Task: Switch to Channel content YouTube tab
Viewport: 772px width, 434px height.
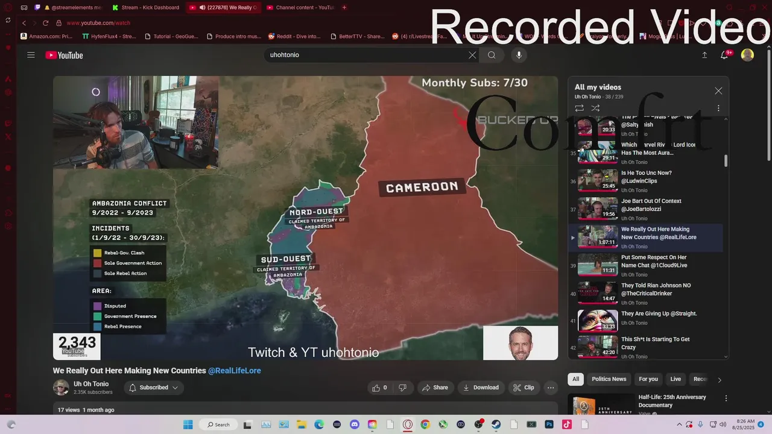Action: 300,7
